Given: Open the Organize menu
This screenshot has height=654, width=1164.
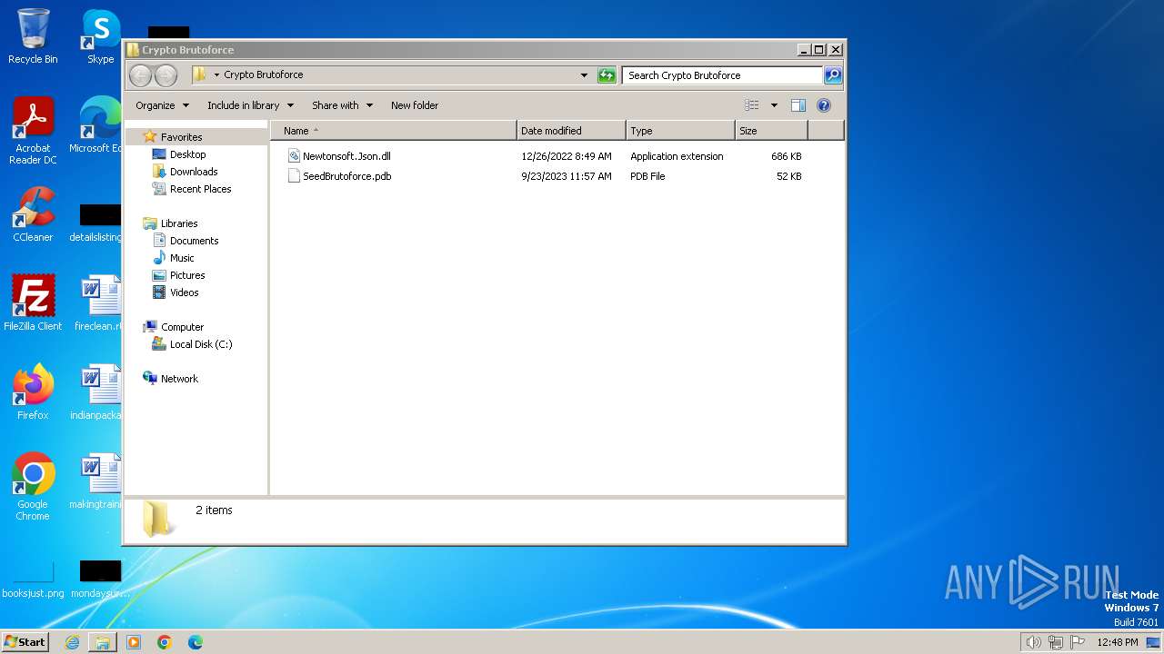Looking at the screenshot, I should pos(162,105).
